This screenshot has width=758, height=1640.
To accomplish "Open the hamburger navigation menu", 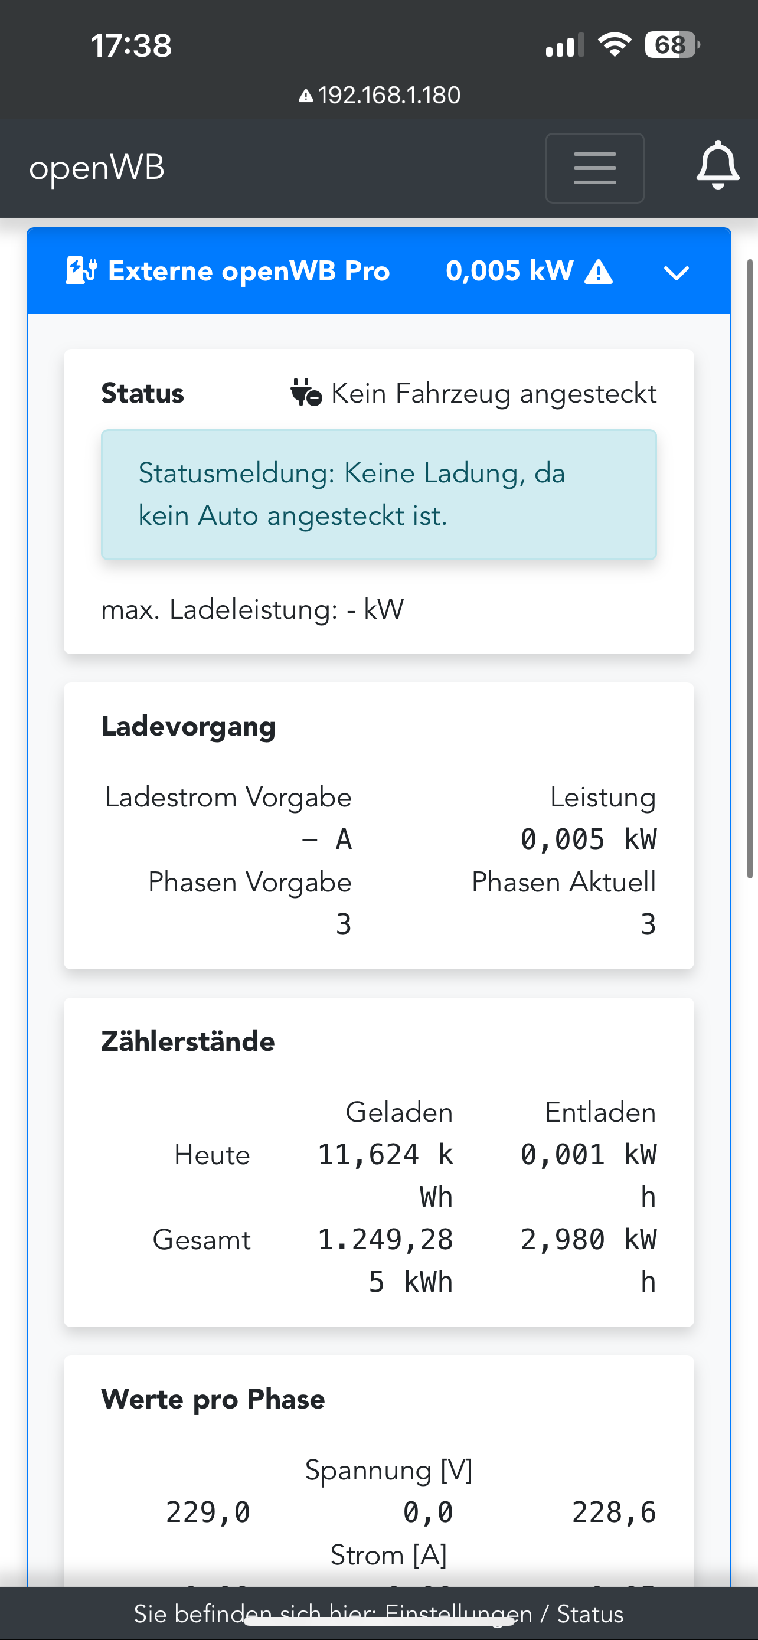I will pos(594,168).
